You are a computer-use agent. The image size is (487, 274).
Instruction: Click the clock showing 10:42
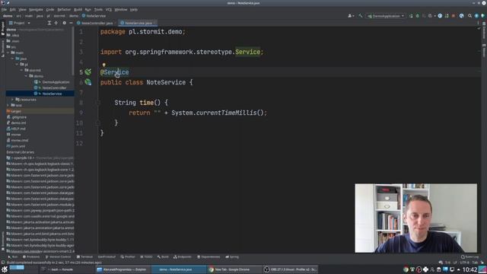click(x=469, y=269)
